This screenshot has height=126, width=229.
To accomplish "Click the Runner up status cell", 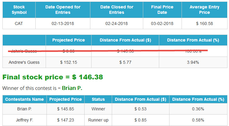I will click(98, 120).
